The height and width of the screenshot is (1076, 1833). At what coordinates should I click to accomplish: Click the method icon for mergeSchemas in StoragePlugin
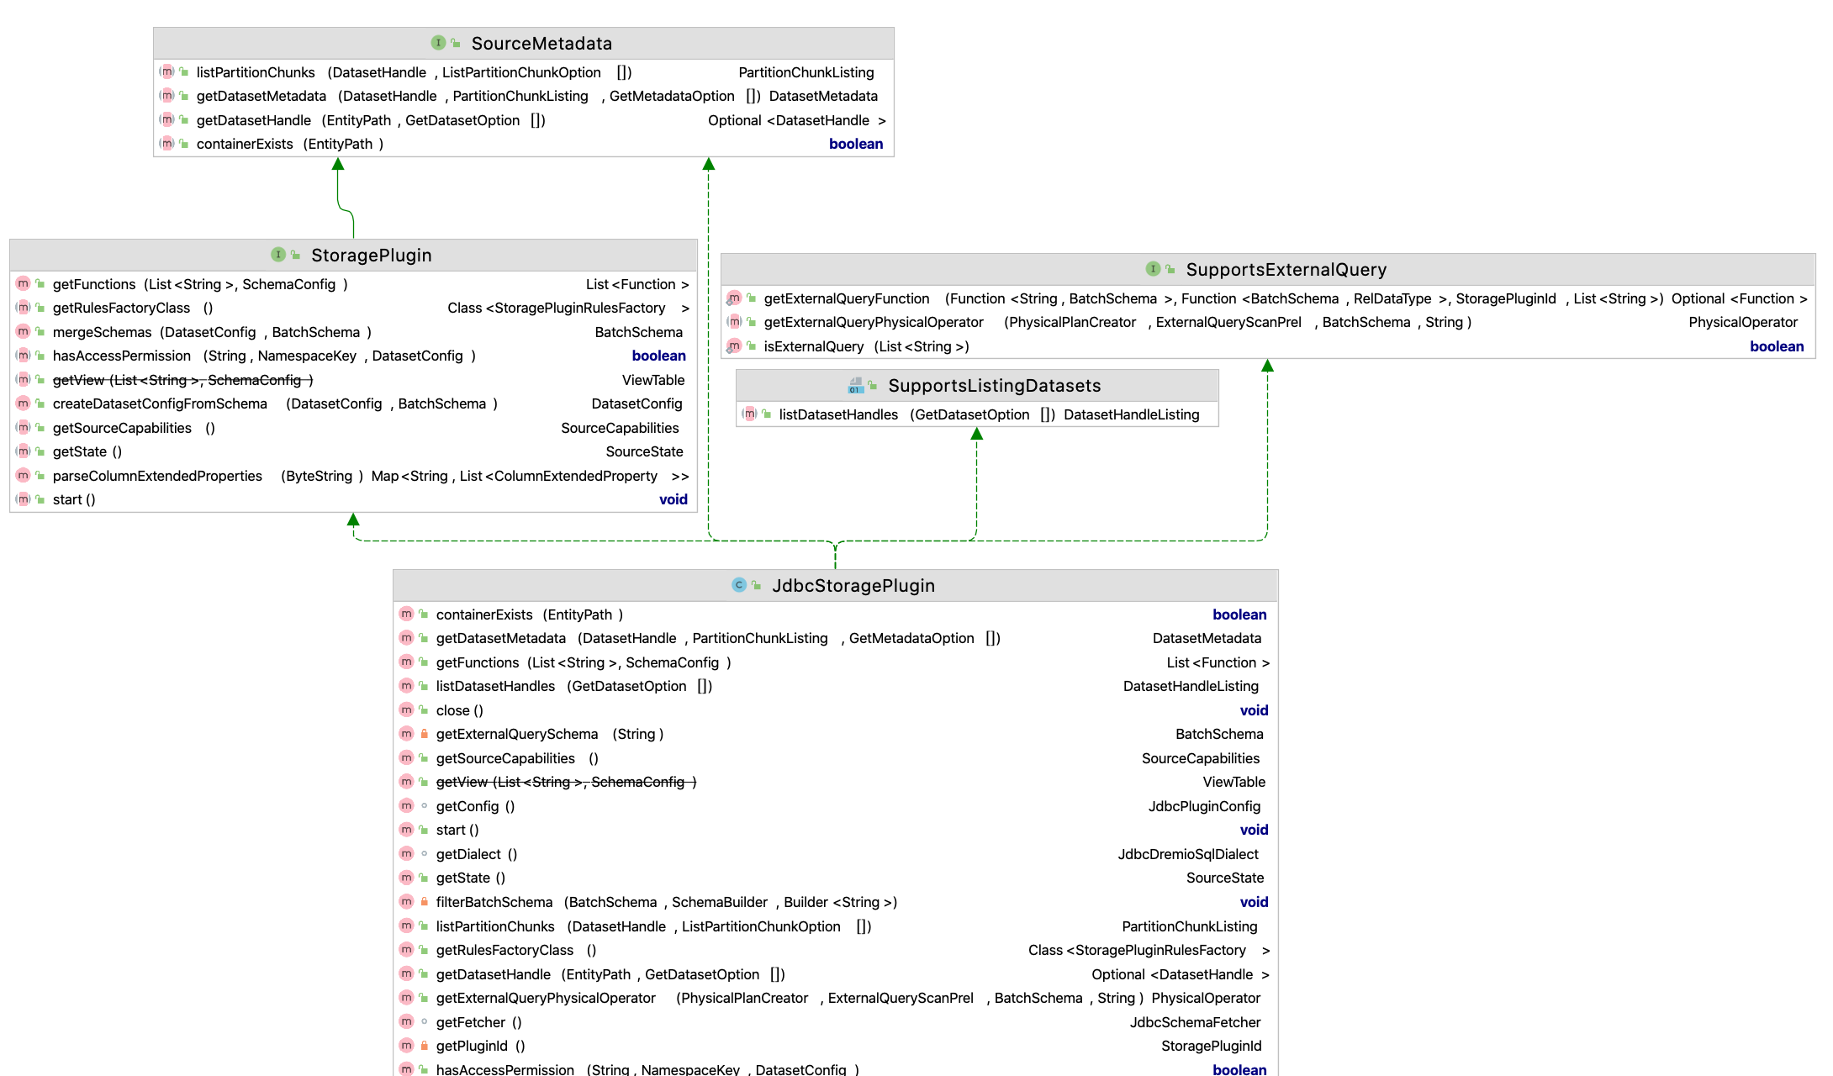click(24, 332)
